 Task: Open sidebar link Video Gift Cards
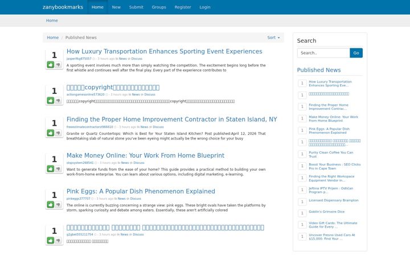point(333,225)
